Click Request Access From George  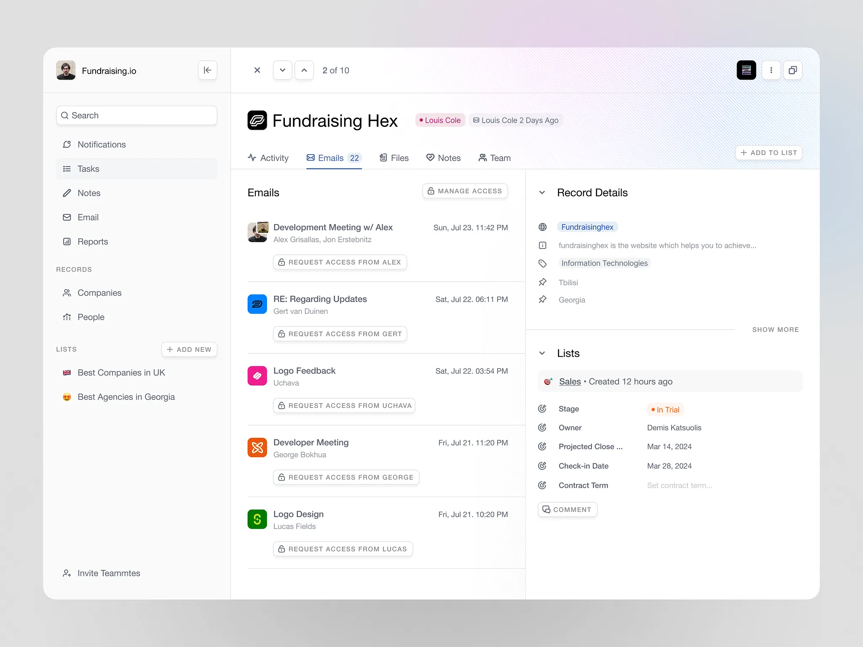click(346, 477)
